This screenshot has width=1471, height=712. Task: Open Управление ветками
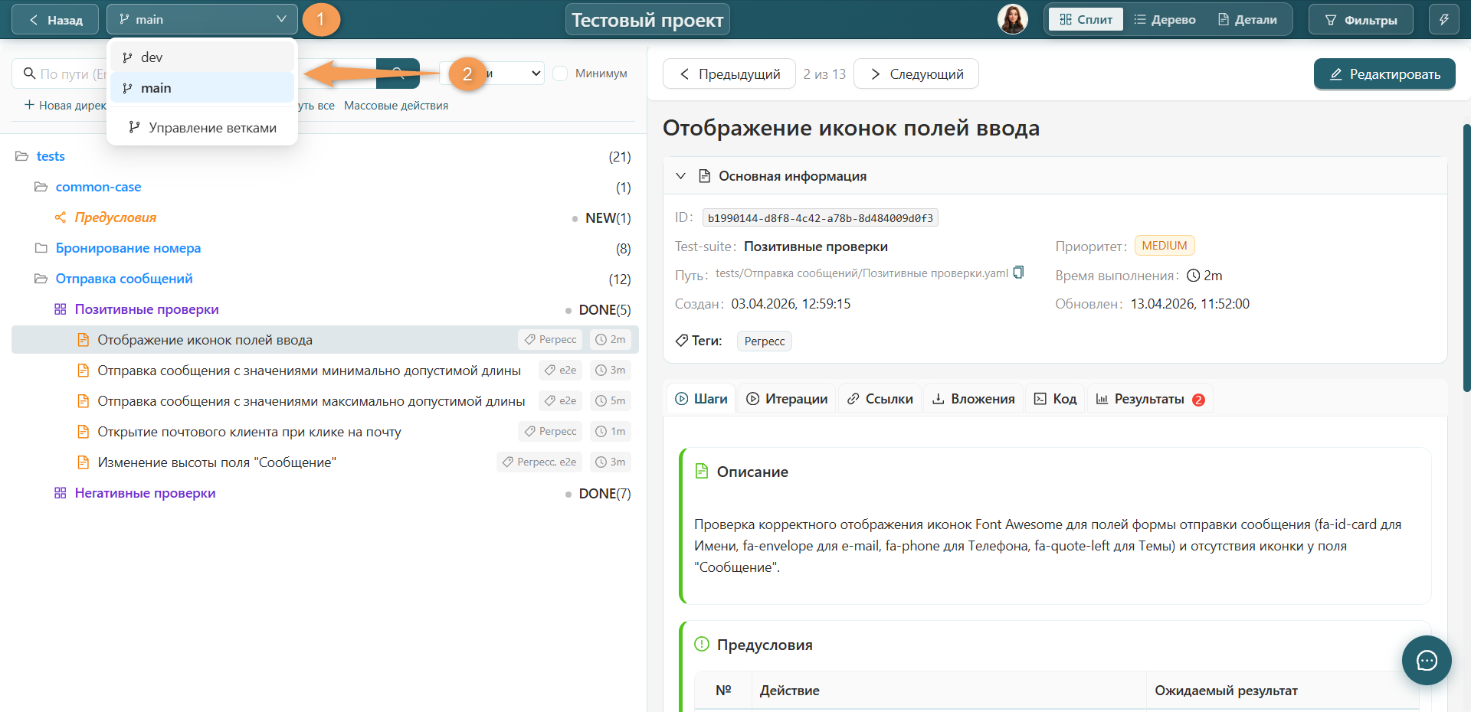(202, 128)
